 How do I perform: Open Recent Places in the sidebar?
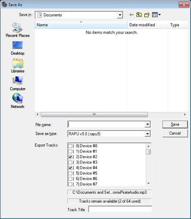point(18,30)
